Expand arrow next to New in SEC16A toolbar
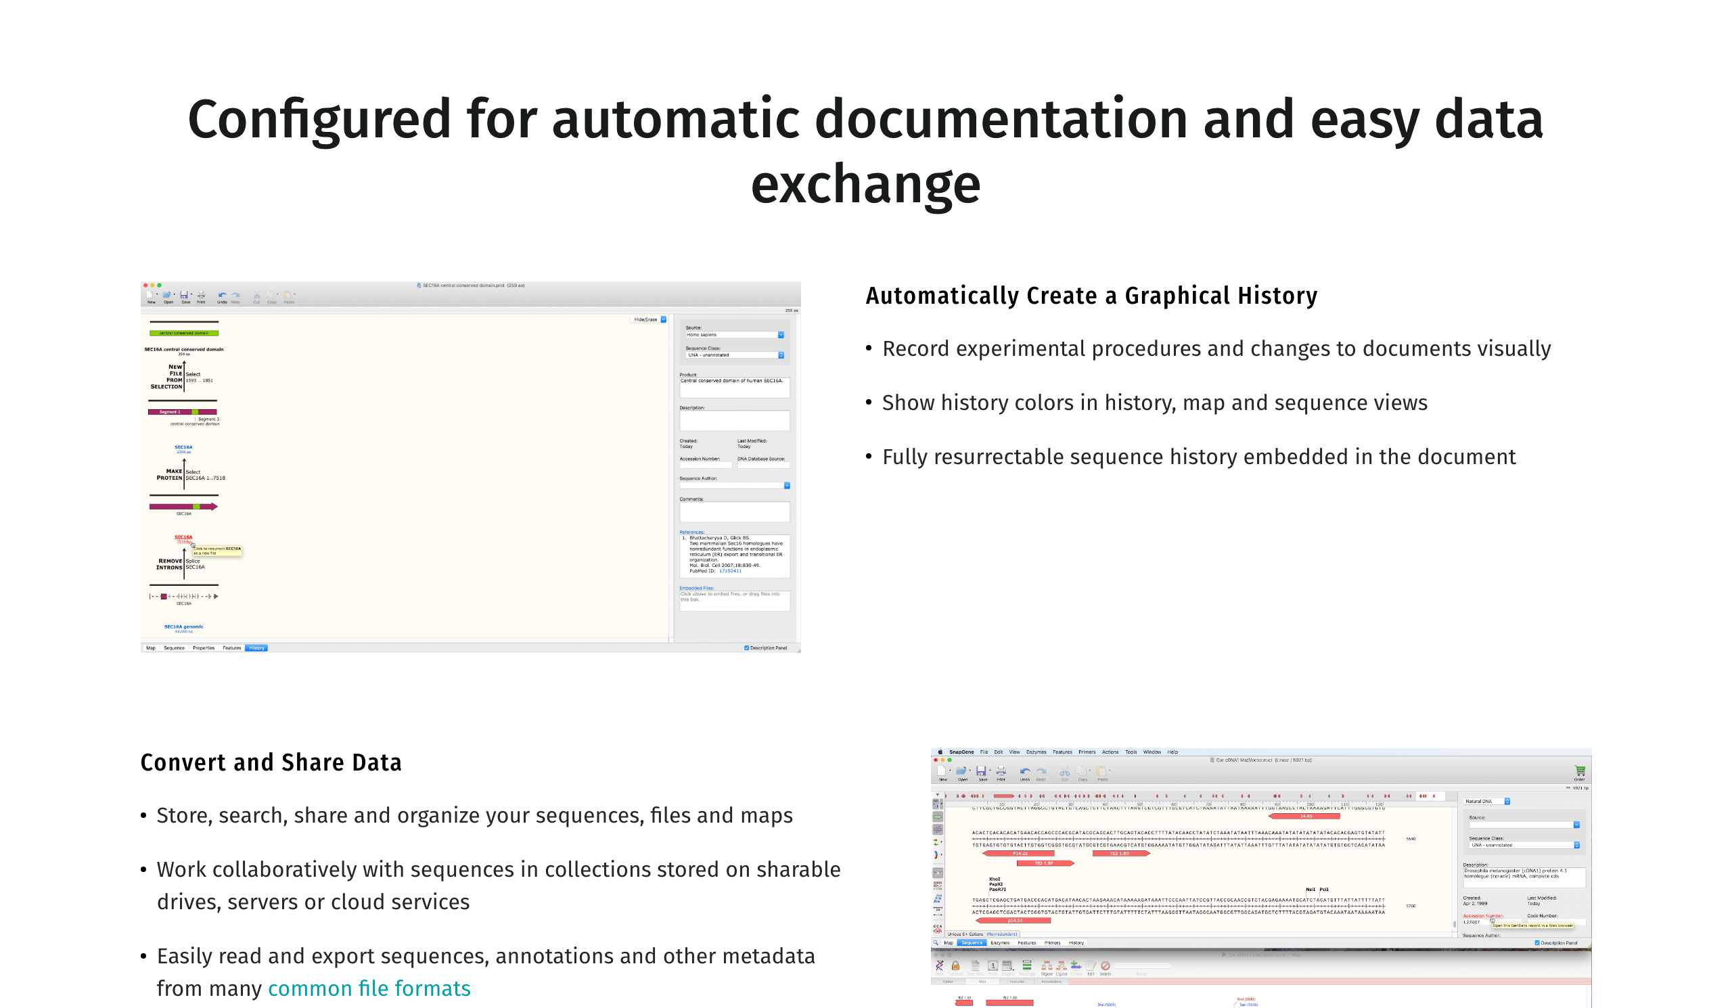The height and width of the screenshot is (1008, 1732). tap(158, 295)
